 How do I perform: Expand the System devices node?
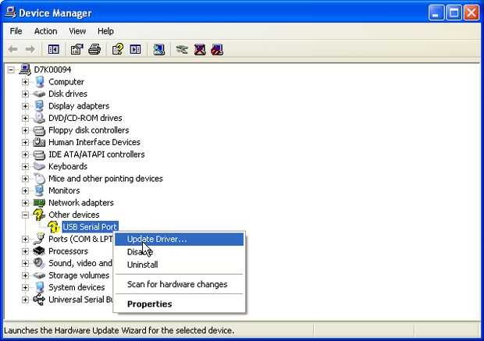coord(25,288)
